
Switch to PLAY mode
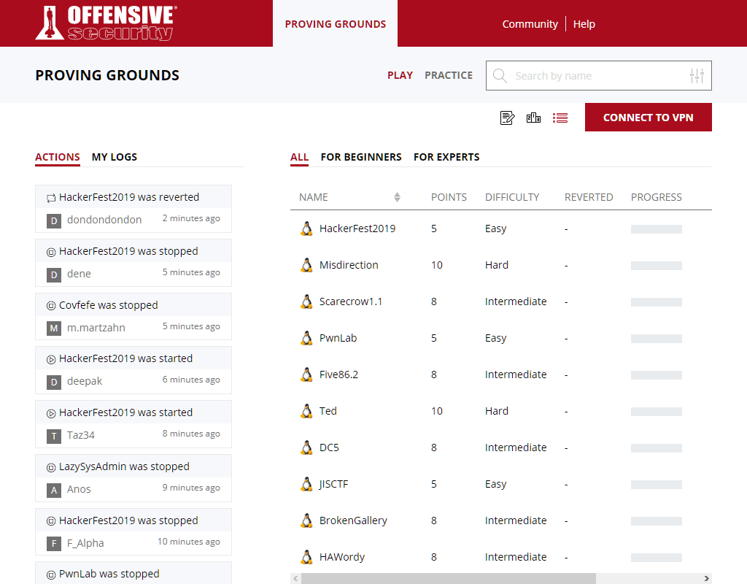(x=400, y=75)
